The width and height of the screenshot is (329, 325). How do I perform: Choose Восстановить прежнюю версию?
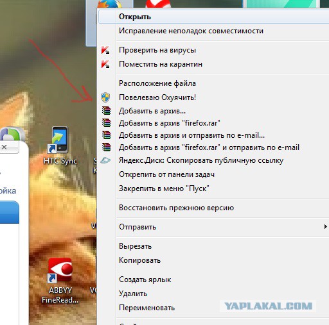[x=214, y=208]
